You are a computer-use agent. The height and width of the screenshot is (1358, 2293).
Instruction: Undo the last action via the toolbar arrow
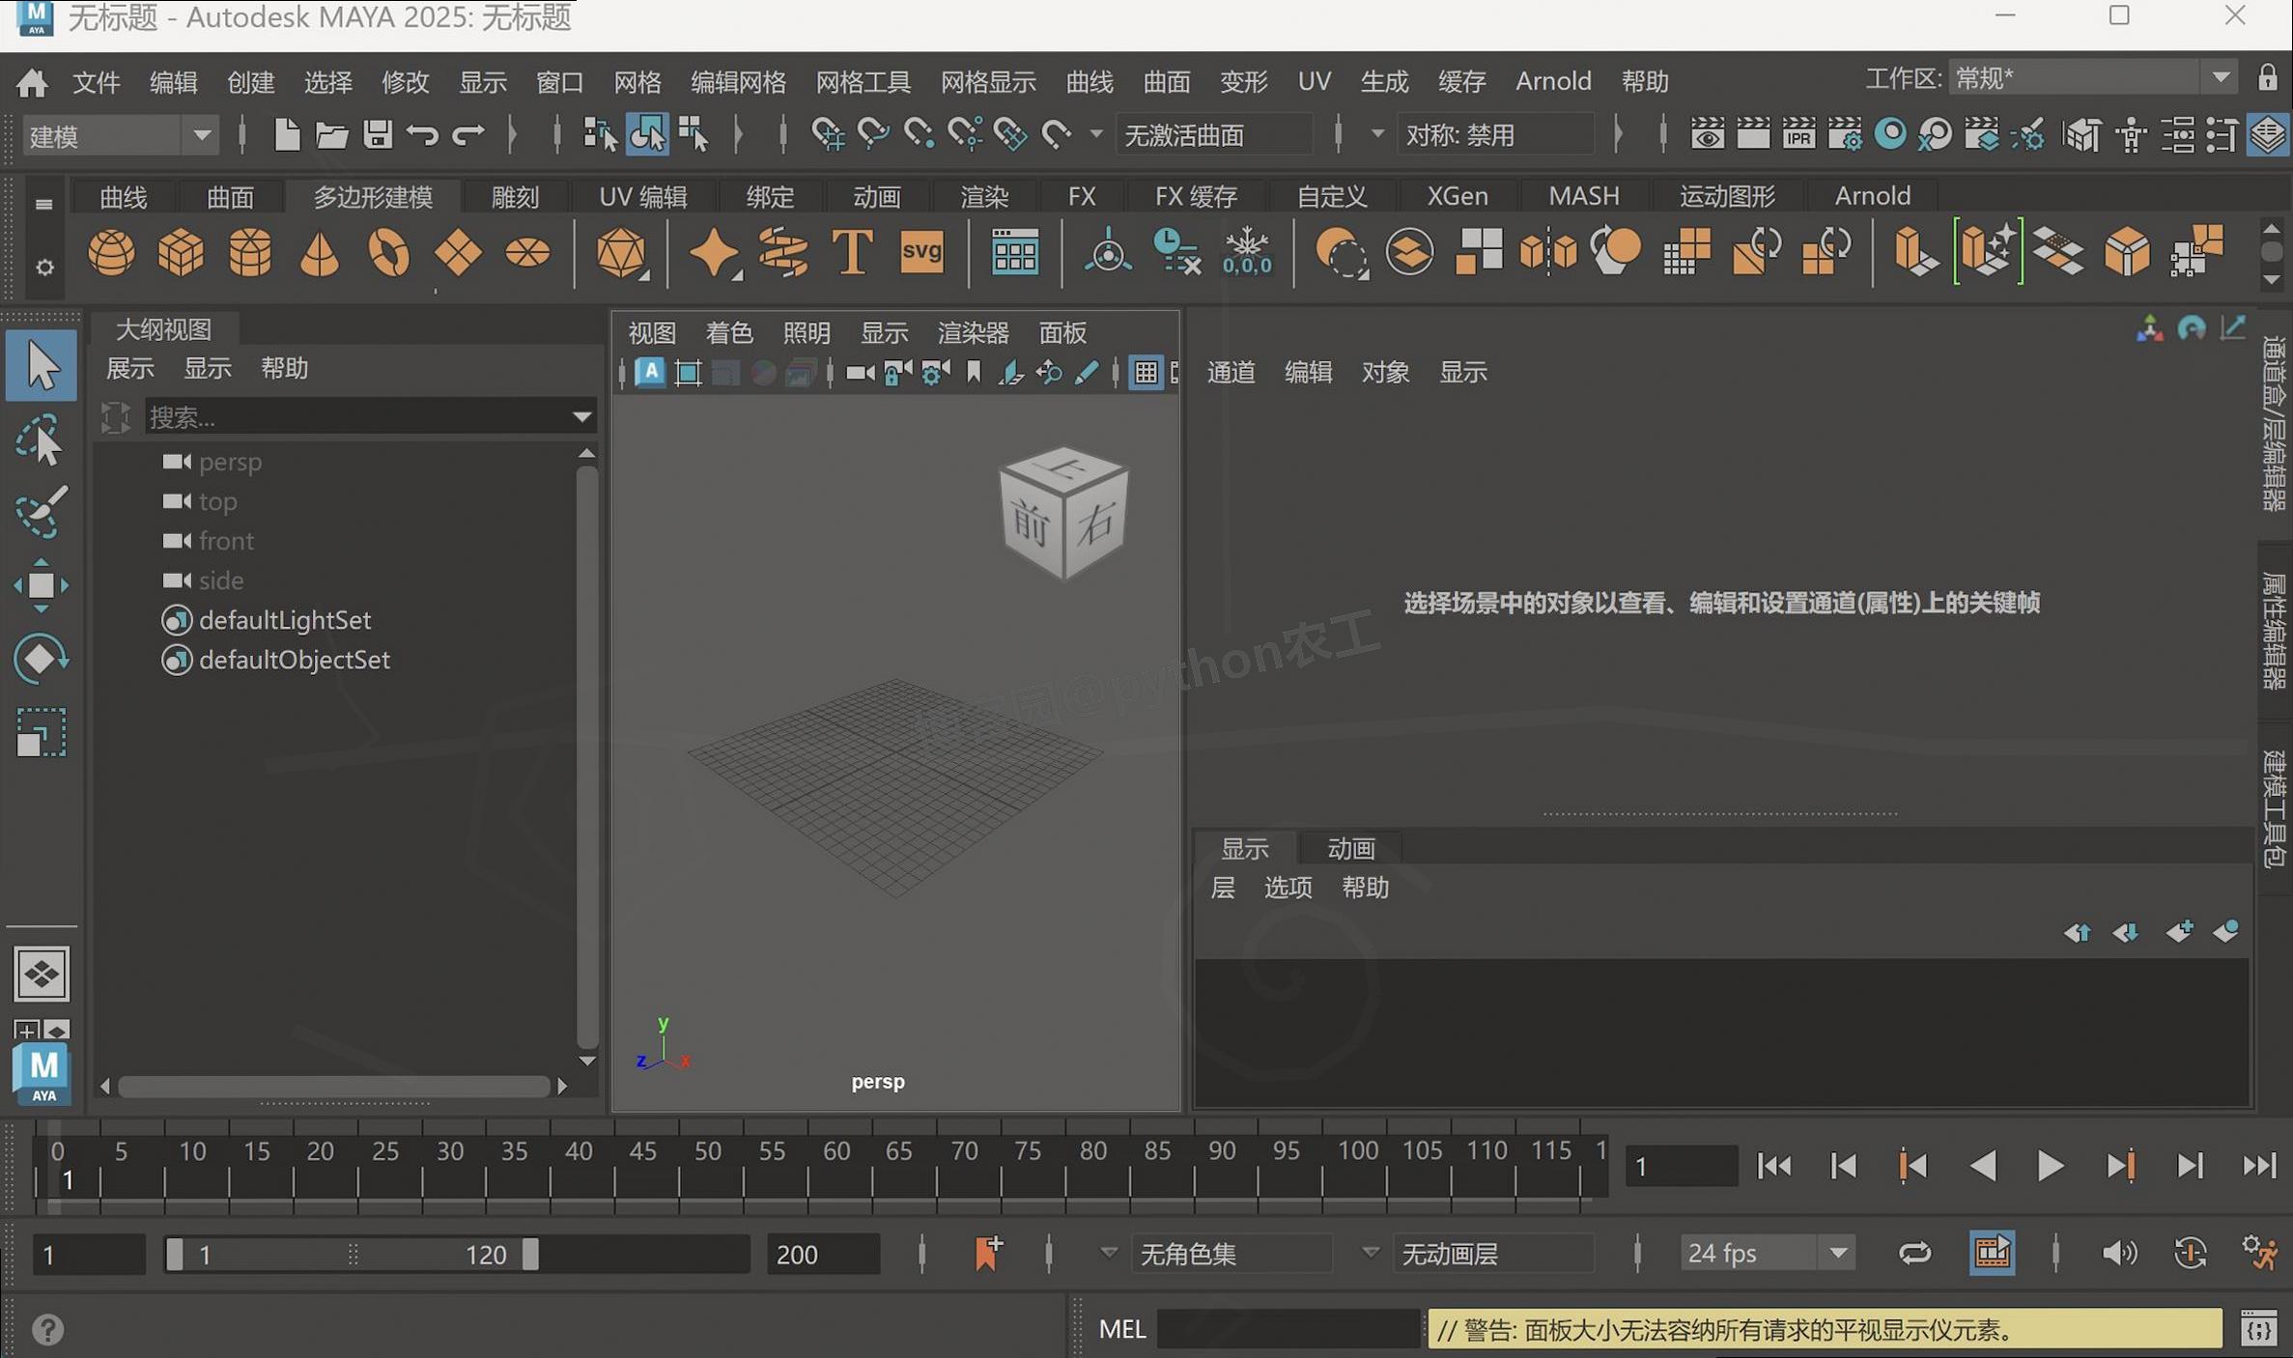pyautogui.click(x=425, y=134)
